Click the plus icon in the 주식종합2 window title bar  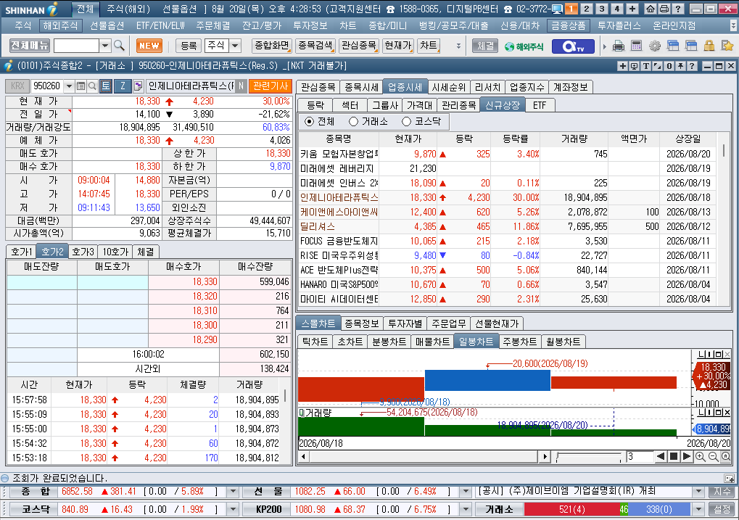coord(622,66)
